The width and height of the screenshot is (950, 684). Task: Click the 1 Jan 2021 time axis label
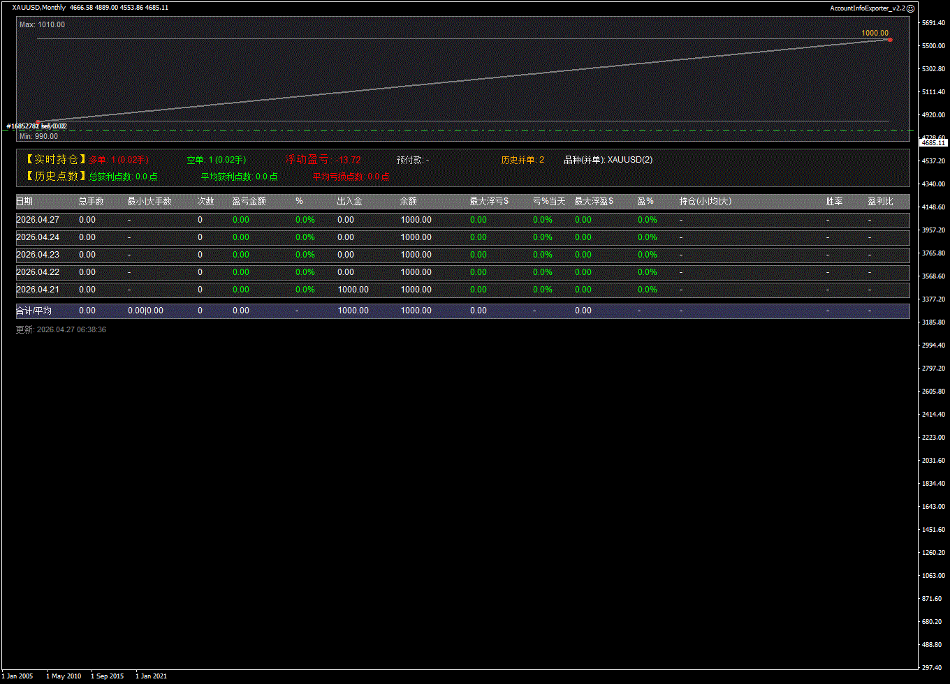point(151,676)
